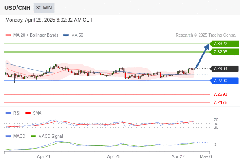The image size is (240, 163).
Task: Click the blue RSI legend marker
Action: tap(8, 113)
